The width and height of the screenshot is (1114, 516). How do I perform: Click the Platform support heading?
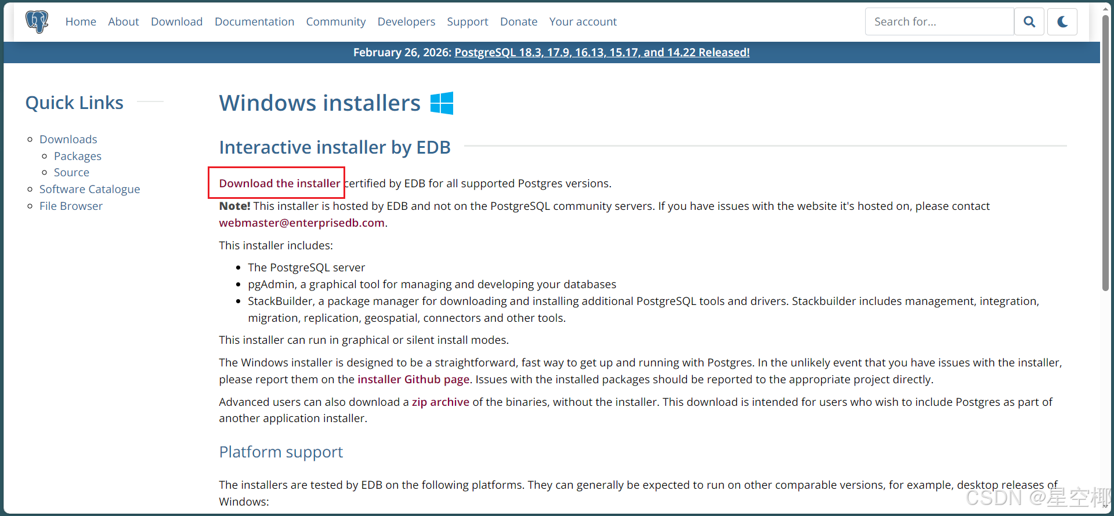click(281, 452)
